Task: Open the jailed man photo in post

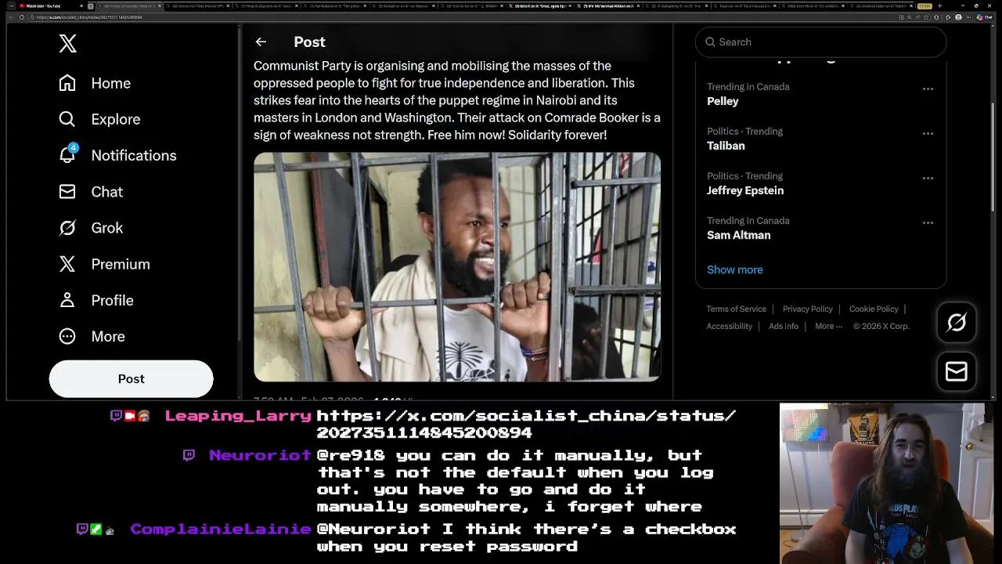Action: coord(457,267)
